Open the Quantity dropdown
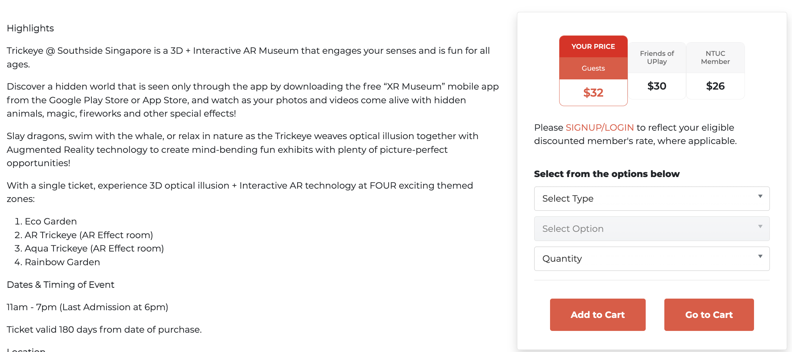This screenshot has height=352, width=792. pyautogui.click(x=651, y=259)
